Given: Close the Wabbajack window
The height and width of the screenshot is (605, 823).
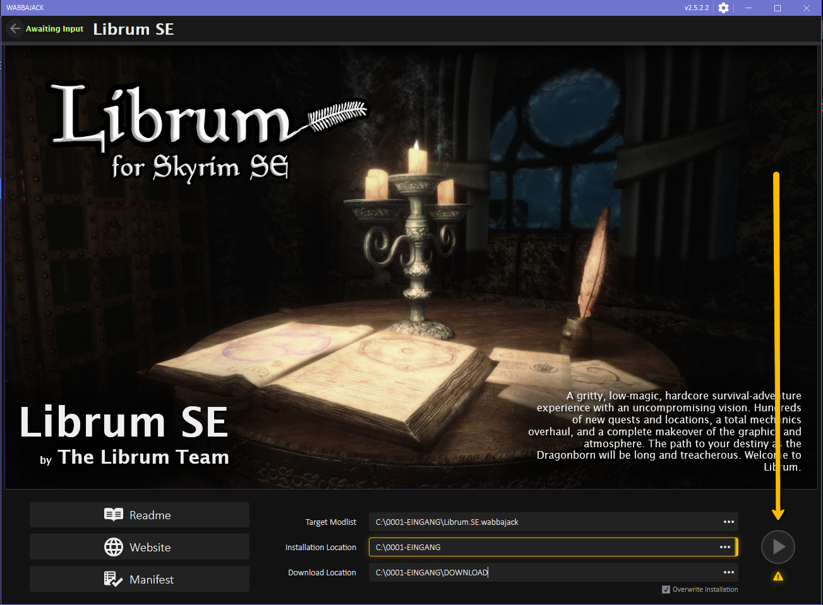Looking at the screenshot, I should 807,8.
